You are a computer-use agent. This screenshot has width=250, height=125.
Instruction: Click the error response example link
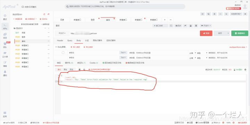[135, 63]
